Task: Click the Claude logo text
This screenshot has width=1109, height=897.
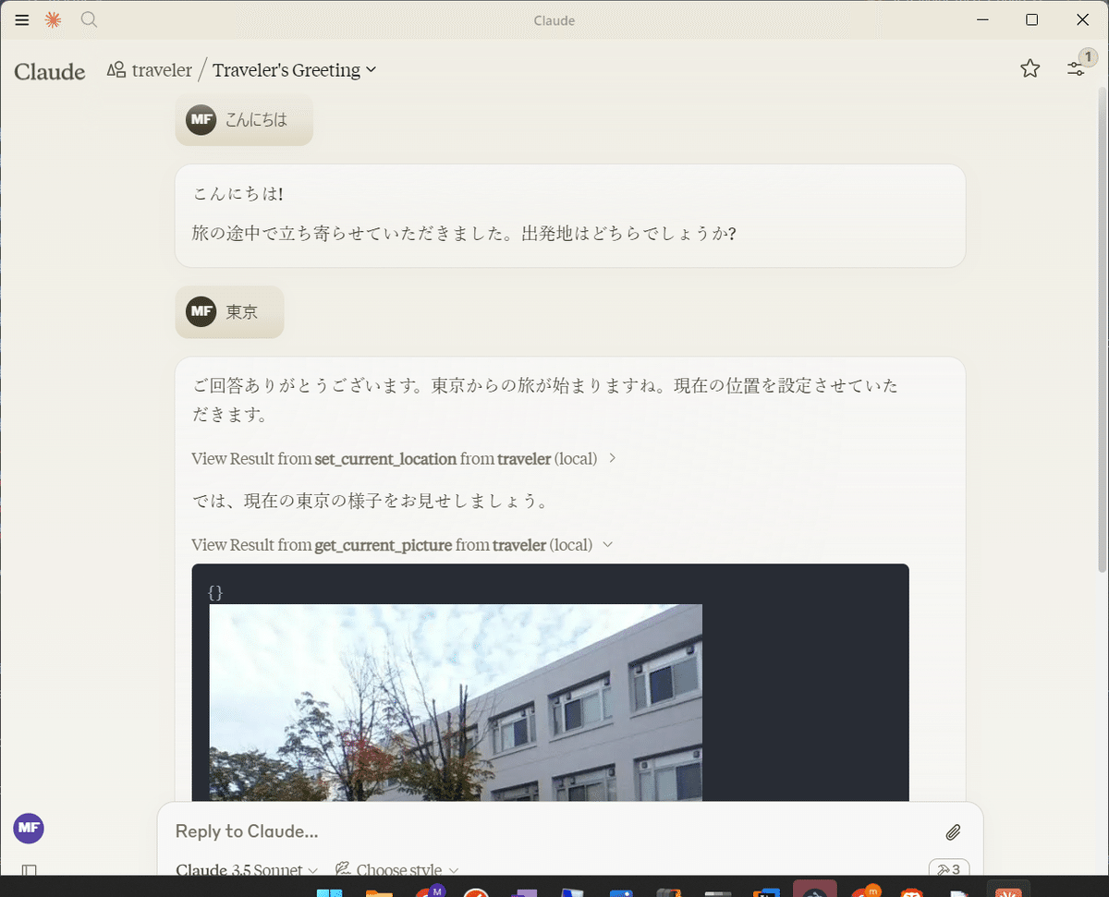Action: pos(50,71)
